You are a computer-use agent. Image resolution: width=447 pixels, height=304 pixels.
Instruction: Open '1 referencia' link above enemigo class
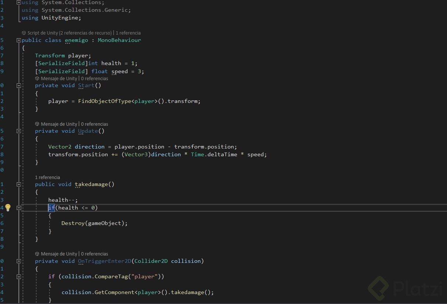coord(128,33)
